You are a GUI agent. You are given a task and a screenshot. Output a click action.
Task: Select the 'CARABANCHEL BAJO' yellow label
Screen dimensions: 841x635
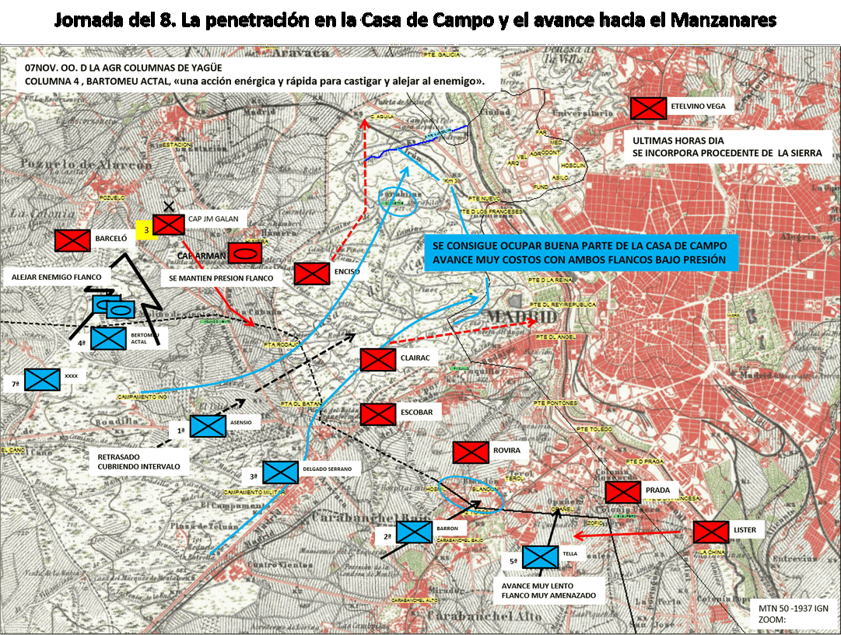[x=460, y=541]
